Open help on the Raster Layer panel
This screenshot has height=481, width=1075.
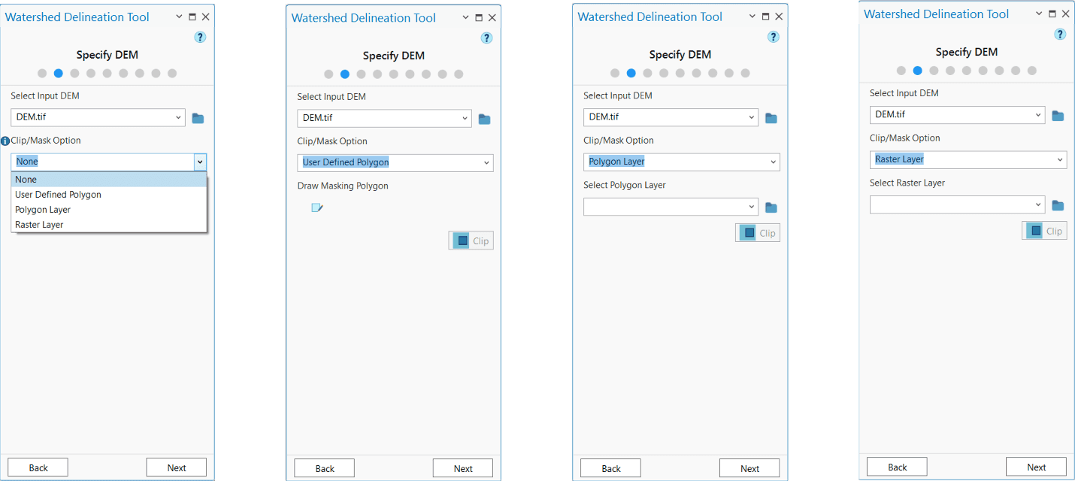point(1060,34)
